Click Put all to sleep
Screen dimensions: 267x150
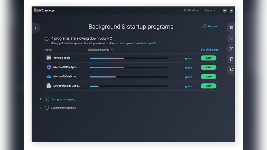click(x=210, y=50)
